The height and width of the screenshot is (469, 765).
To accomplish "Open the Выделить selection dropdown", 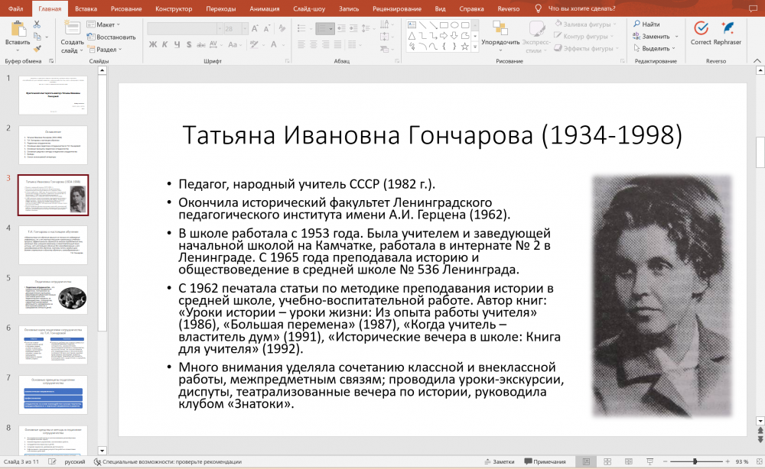I will click(x=655, y=49).
